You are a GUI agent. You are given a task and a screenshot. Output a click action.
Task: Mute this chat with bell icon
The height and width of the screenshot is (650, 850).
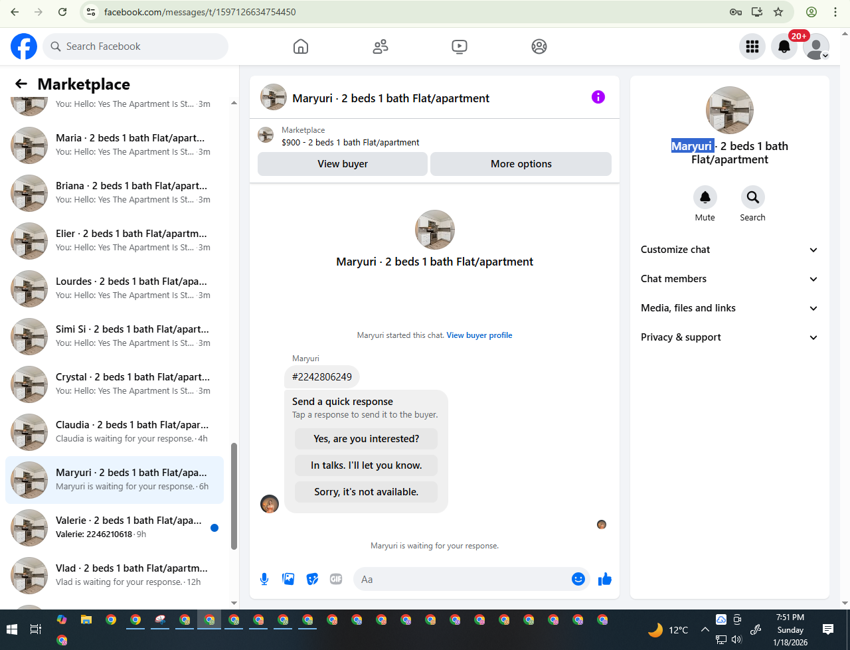tap(705, 197)
